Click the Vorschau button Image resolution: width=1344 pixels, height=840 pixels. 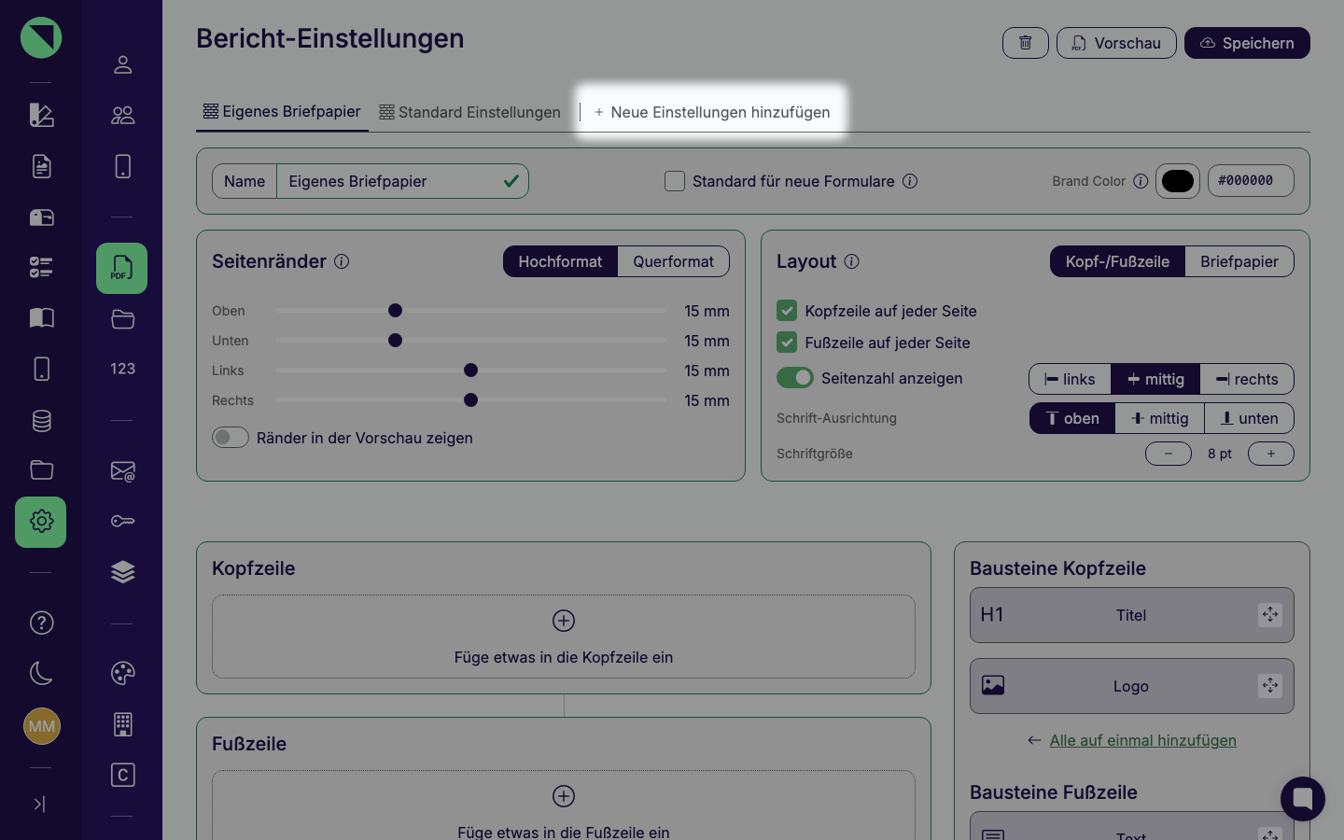coord(1116,43)
